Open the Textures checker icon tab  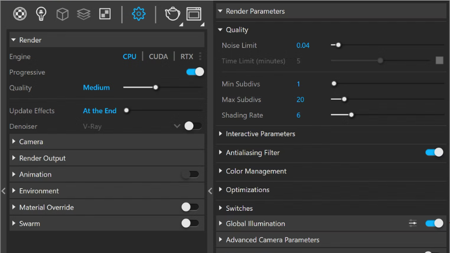(105, 14)
